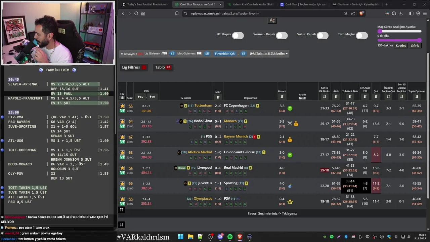This screenshot has width=430, height=242.
Task: Open a new browser tab
Action: pos(386,4)
